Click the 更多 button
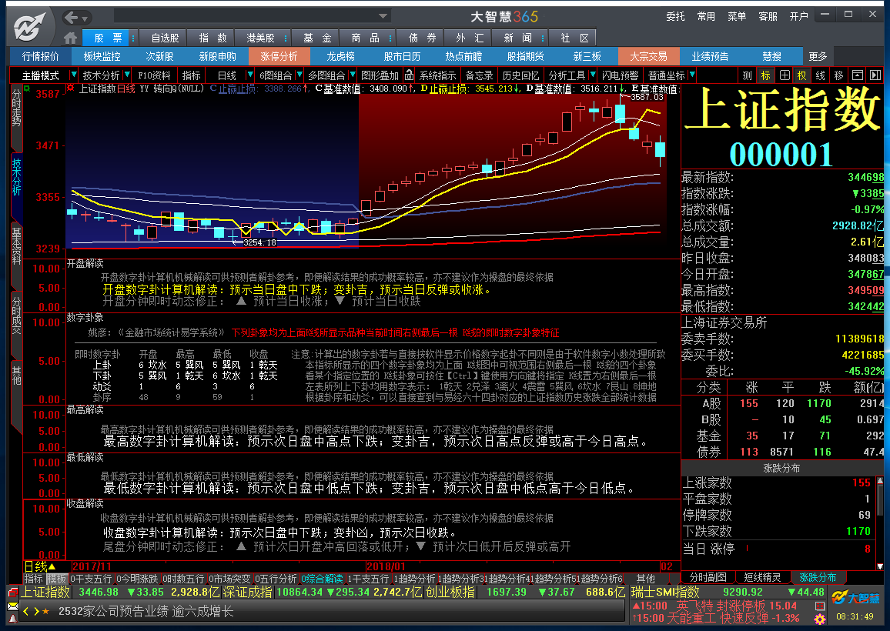The height and width of the screenshot is (631, 890). point(818,56)
